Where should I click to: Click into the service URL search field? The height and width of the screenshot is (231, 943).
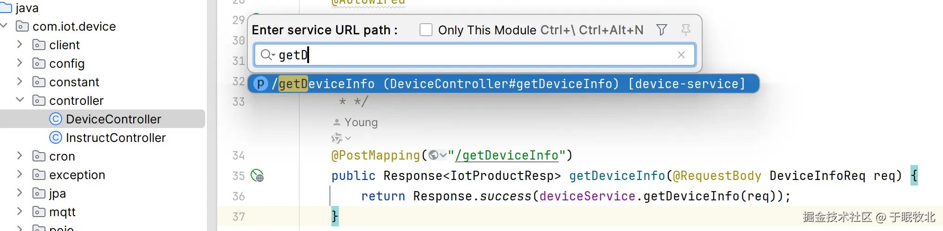[x=473, y=55]
